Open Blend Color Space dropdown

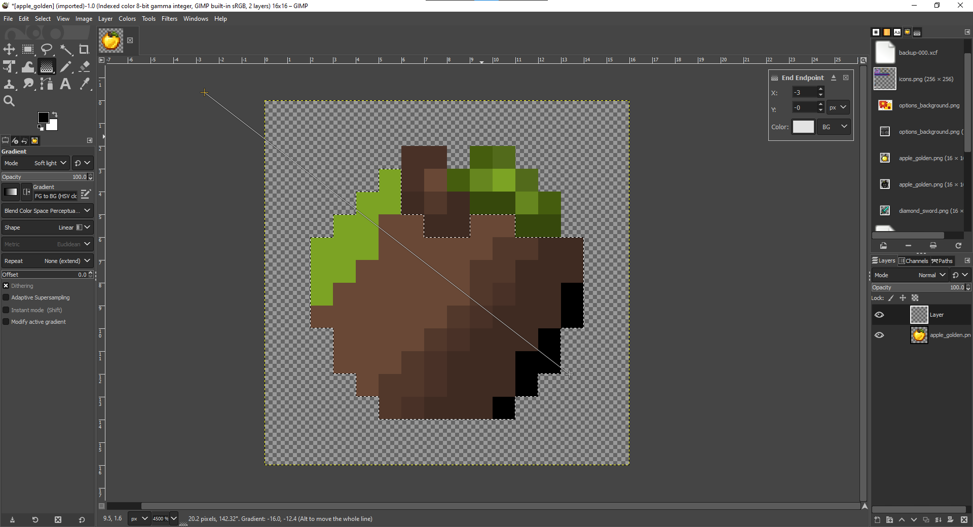point(47,211)
